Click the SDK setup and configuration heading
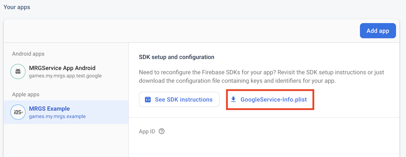 (x=177, y=57)
